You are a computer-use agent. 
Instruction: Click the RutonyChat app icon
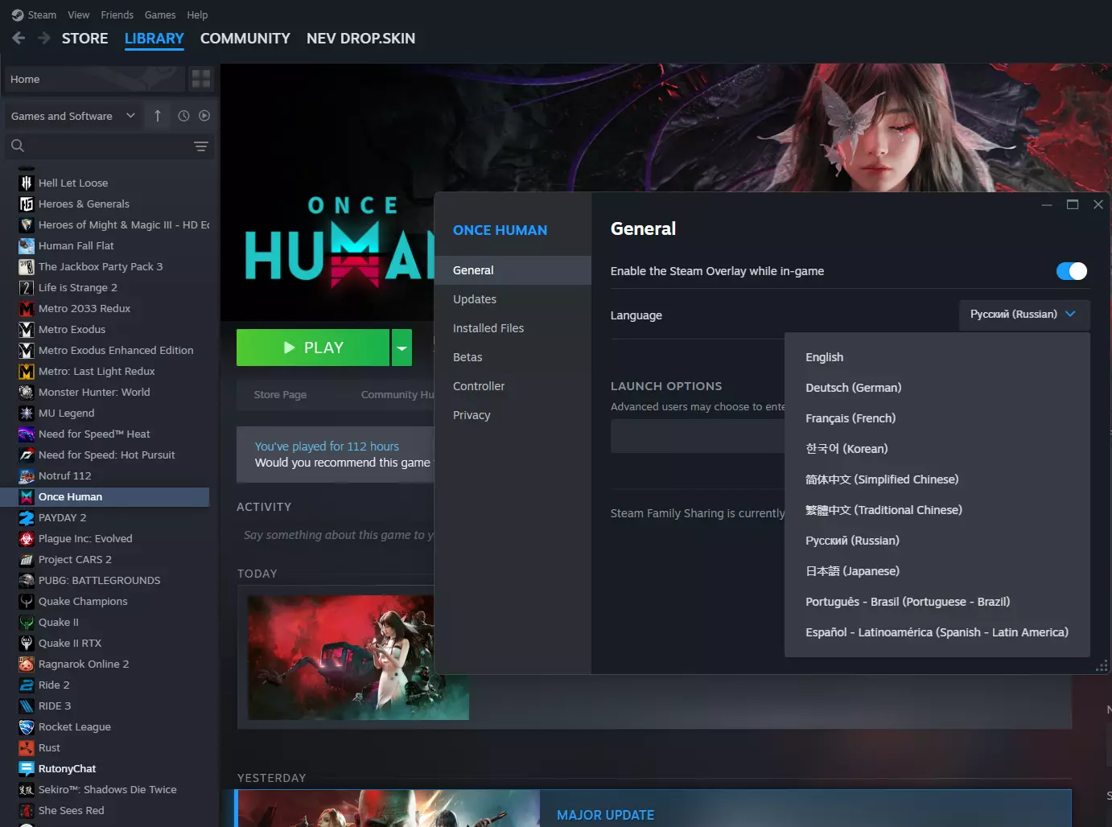27,768
